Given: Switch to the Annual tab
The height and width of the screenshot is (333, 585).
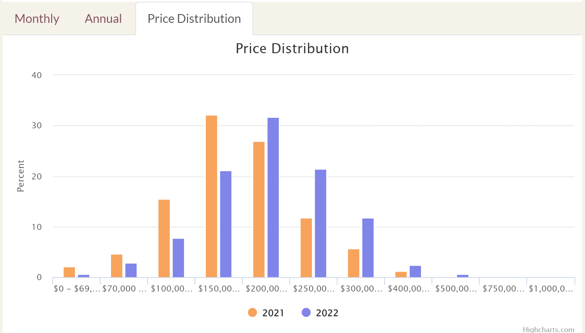Looking at the screenshot, I should [x=103, y=18].
